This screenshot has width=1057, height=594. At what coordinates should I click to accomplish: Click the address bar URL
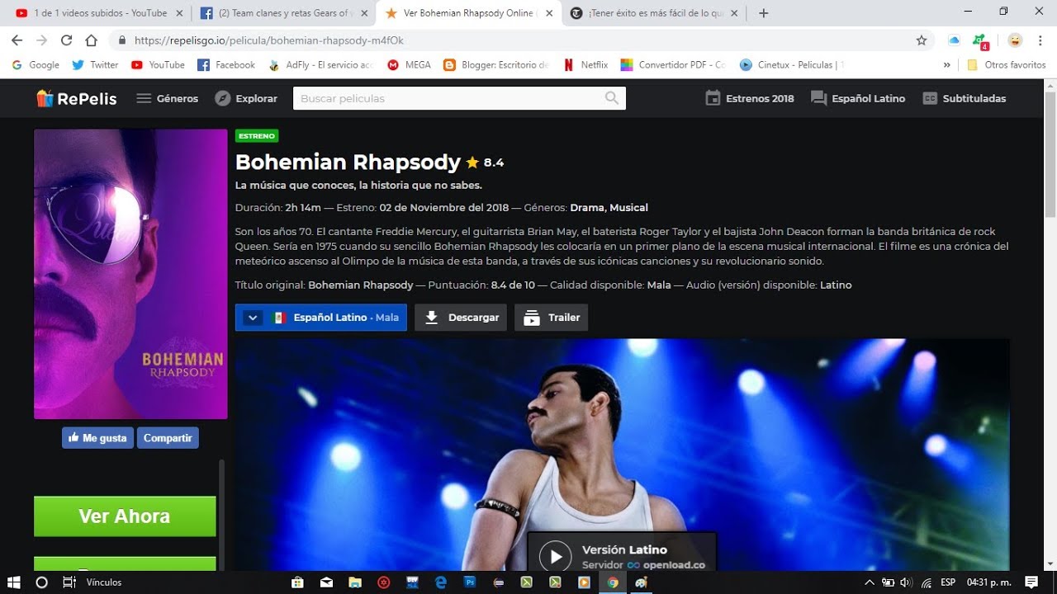click(x=269, y=40)
